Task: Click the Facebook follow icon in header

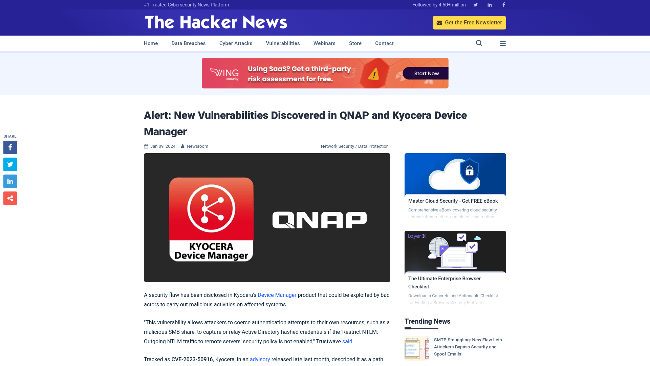Action: [503, 4]
